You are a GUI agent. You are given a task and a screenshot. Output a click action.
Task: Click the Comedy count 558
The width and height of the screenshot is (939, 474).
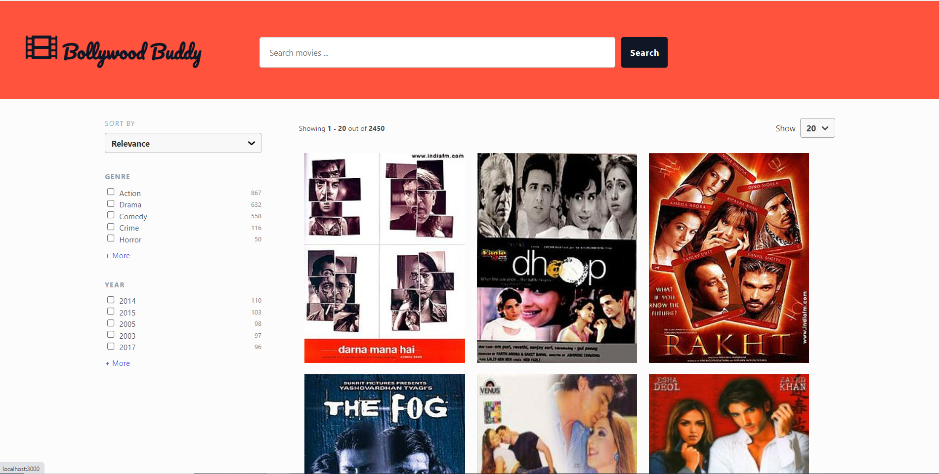[x=256, y=216]
